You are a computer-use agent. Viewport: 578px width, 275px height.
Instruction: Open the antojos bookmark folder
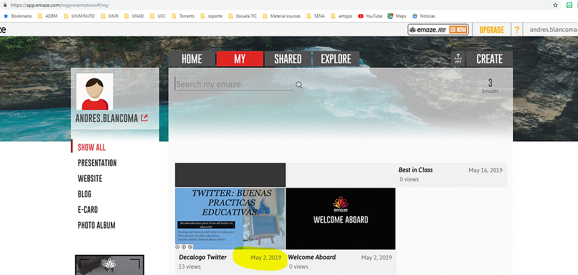pyautogui.click(x=341, y=16)
